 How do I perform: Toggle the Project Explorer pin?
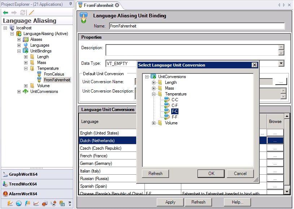coord(71,4)
